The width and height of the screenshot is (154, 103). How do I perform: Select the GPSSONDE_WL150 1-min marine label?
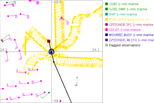(131, 40)
